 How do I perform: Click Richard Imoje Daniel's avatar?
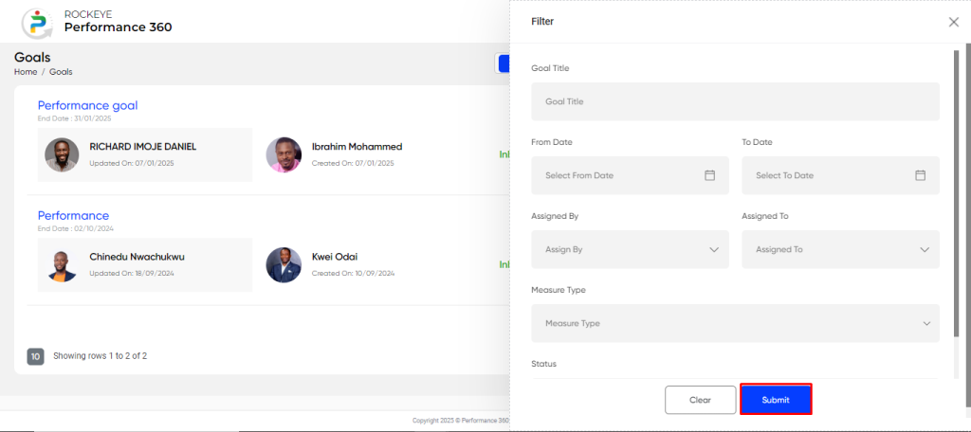click(x=62, y=154)
